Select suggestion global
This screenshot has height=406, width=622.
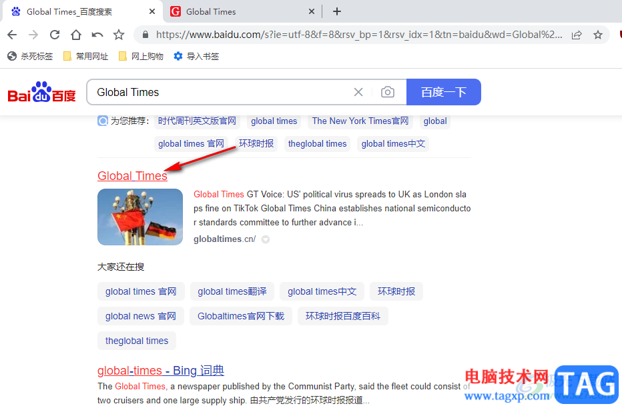(434, 121)
